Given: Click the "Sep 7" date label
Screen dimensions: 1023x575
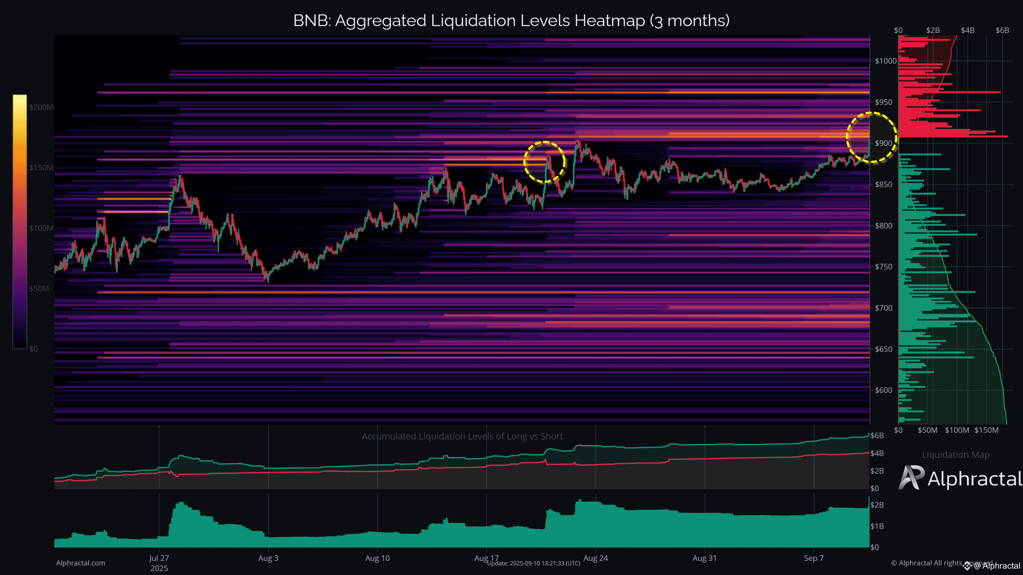Looking at the screenshot, I should click(x=814, y=558).
